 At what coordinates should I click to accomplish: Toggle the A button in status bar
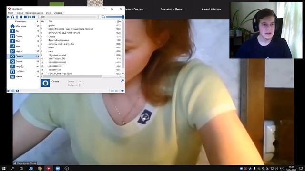click(17, 91)
